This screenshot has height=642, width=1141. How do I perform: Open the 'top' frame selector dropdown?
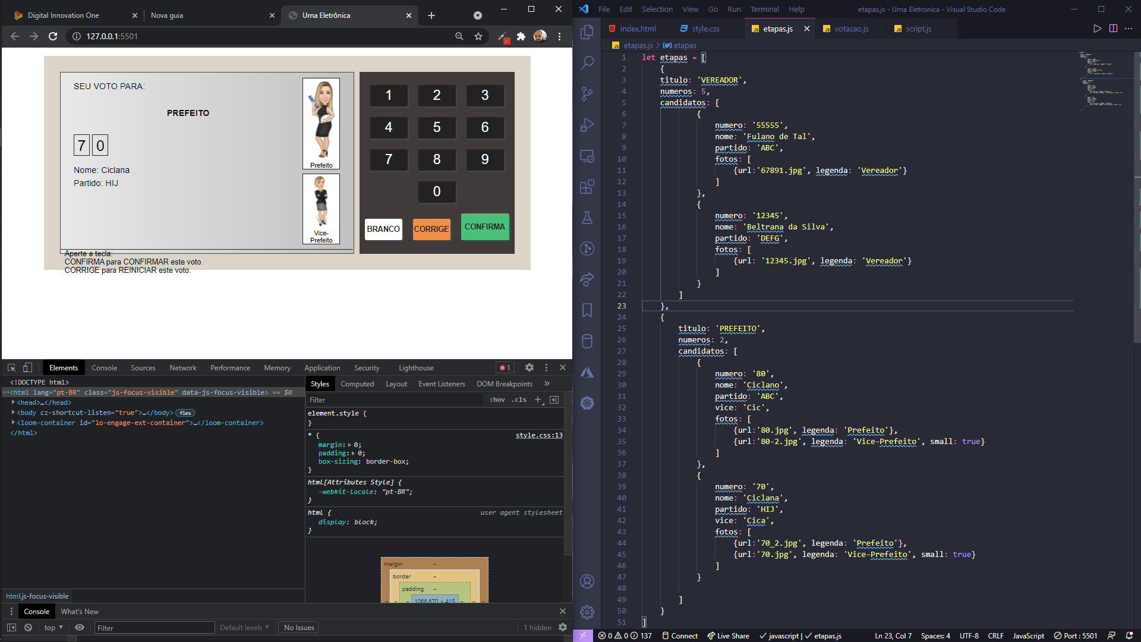(x=53, y=627)
